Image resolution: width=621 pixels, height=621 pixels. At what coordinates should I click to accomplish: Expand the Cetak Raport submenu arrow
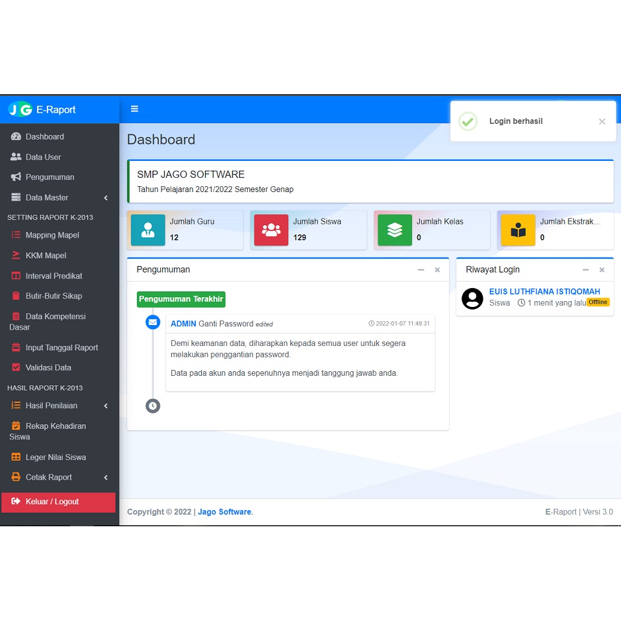[x=106, y=477]
